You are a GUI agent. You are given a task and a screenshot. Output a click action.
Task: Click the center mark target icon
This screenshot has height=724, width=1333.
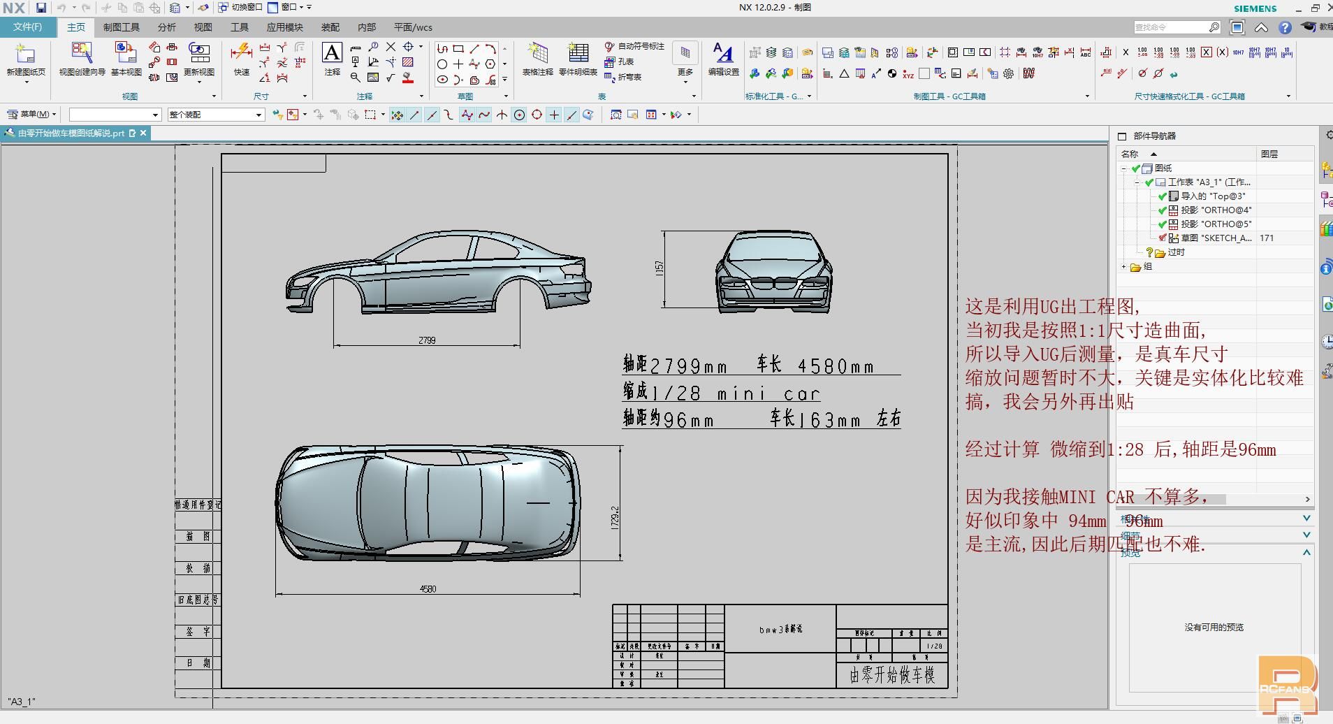408,47
